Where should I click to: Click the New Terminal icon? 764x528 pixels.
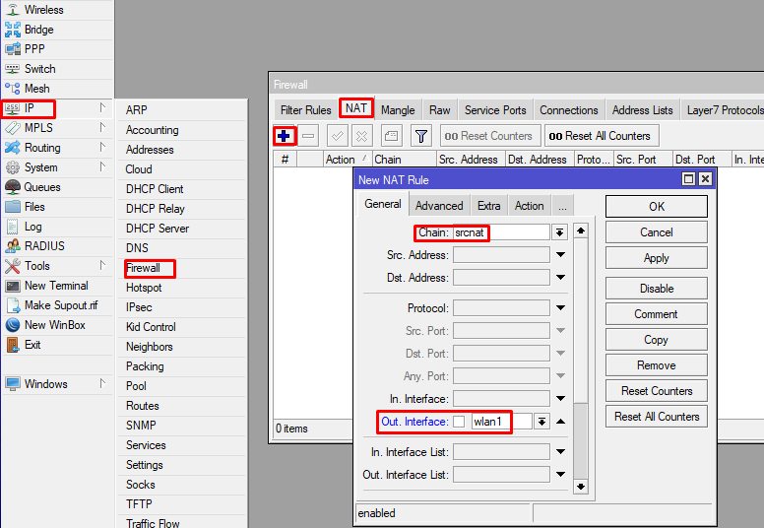(x=13, y=286)
